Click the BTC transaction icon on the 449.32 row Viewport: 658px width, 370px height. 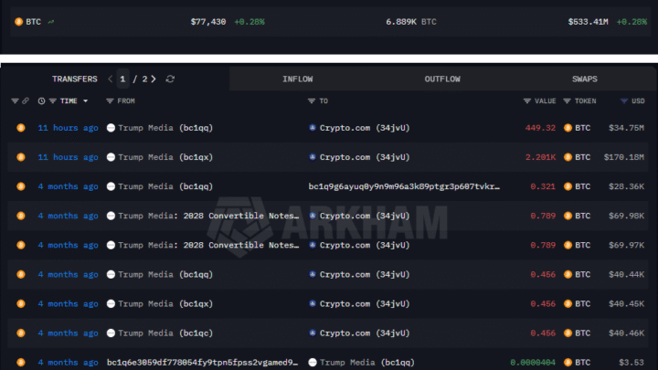[x=20, y=128]
